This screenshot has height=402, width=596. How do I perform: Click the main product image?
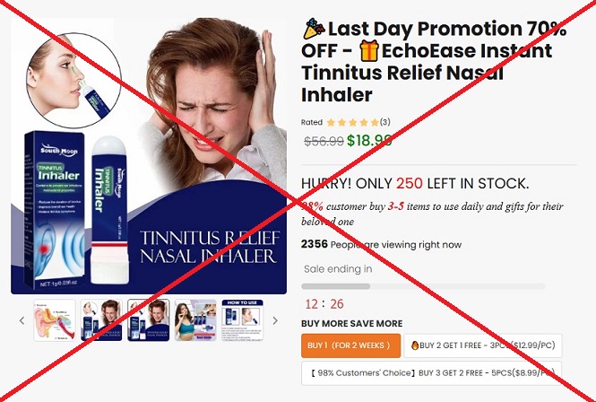pyautogui.click(x=149, y=156)
